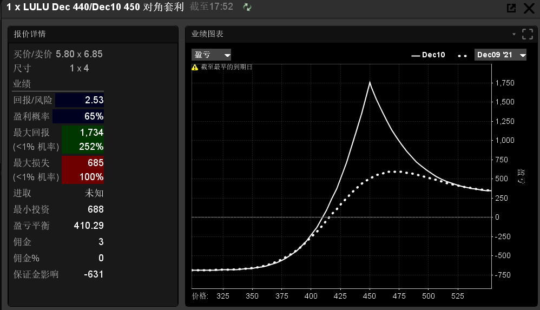The image size is (540, 310).
Task: Close the LULU diagonal spread window
Action: pyautogui.click(x=529, y=8)
